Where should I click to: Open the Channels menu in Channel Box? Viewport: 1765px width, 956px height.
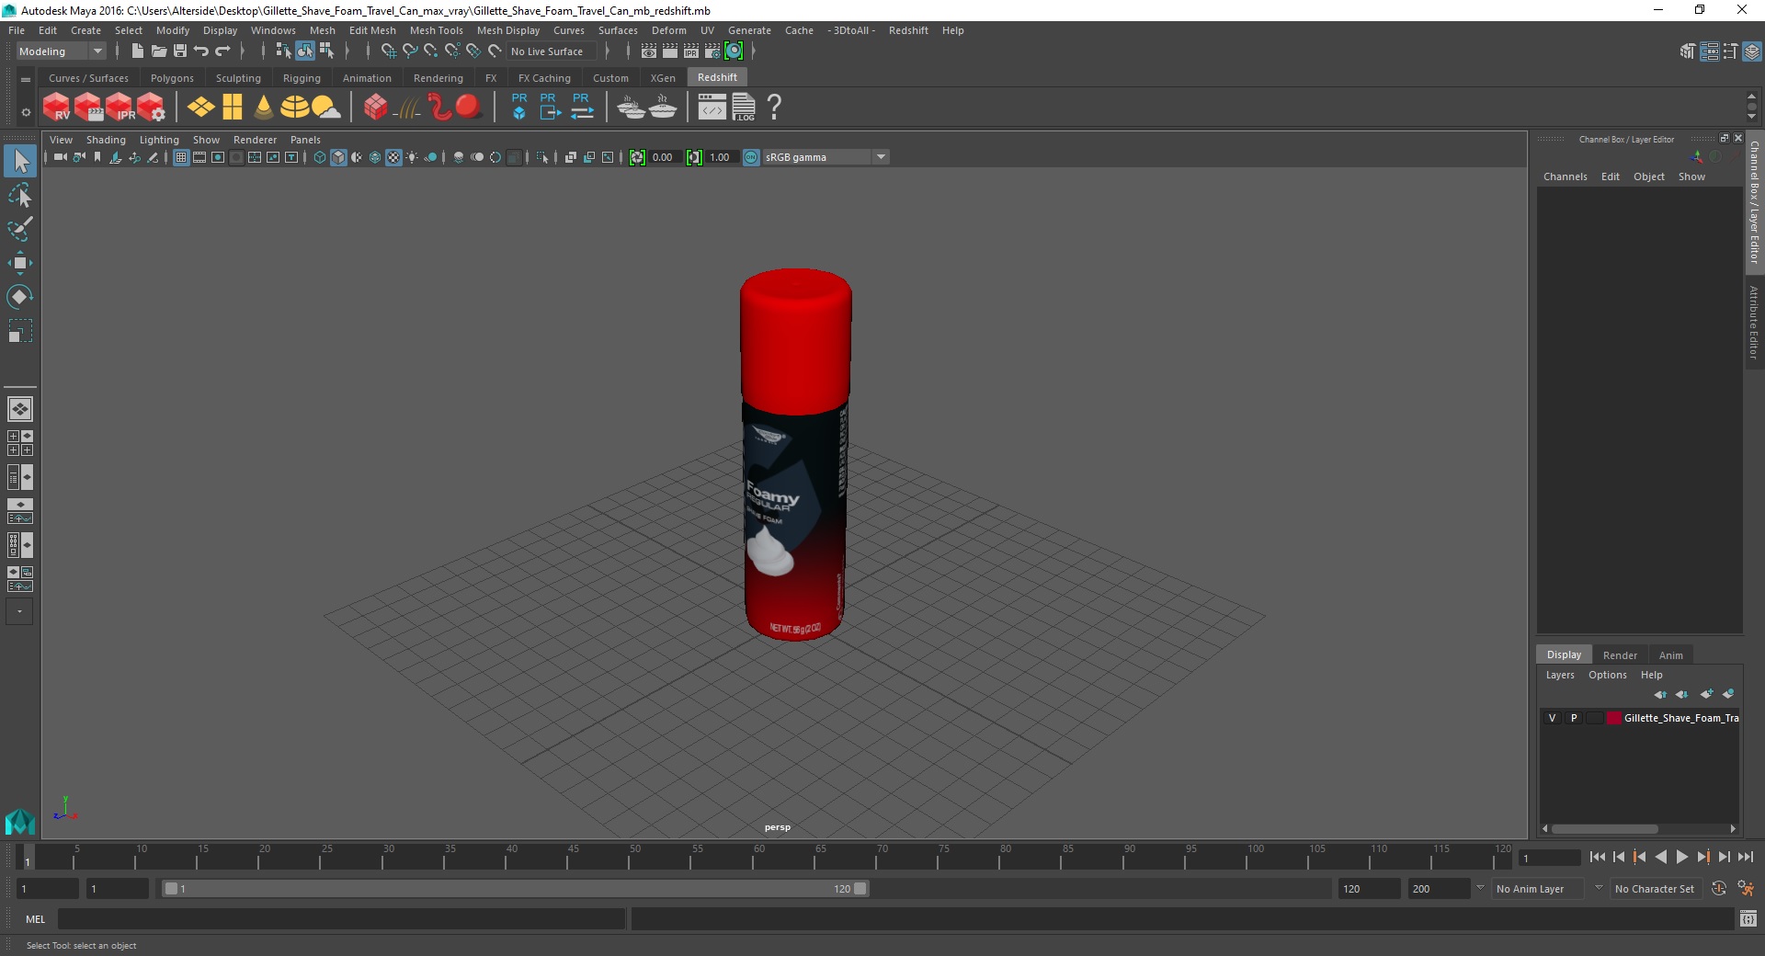[1565, 176]
